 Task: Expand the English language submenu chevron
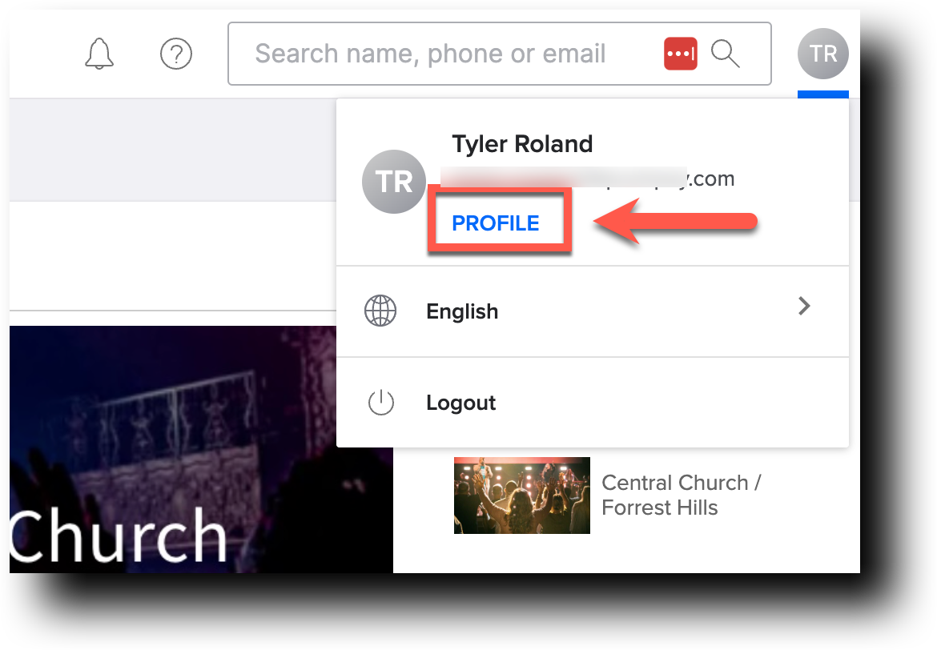[804, 306]
